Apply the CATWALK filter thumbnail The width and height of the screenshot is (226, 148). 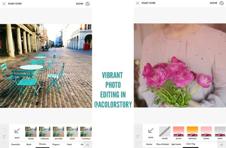coord(86,132)
